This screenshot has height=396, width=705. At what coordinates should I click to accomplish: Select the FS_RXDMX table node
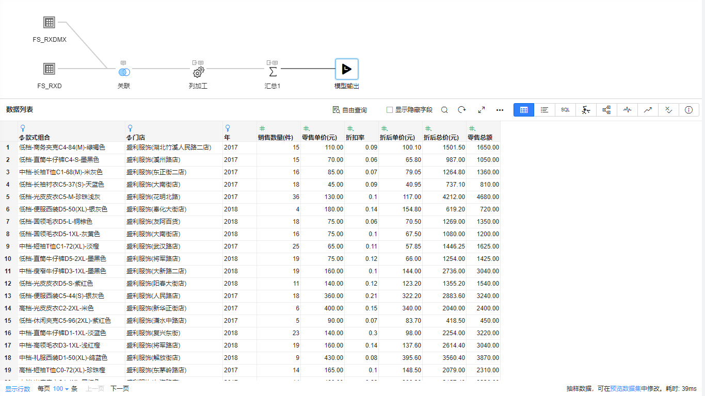(49, 23)
